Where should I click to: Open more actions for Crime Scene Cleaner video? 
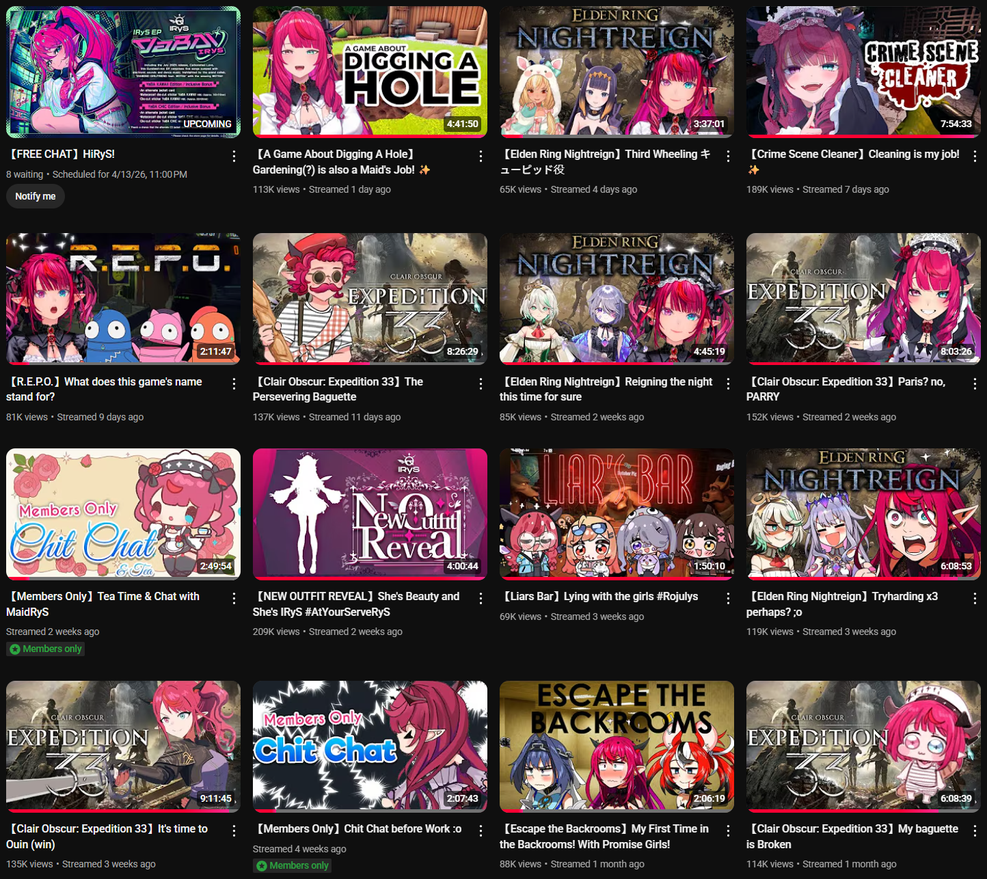click(974, 156)
